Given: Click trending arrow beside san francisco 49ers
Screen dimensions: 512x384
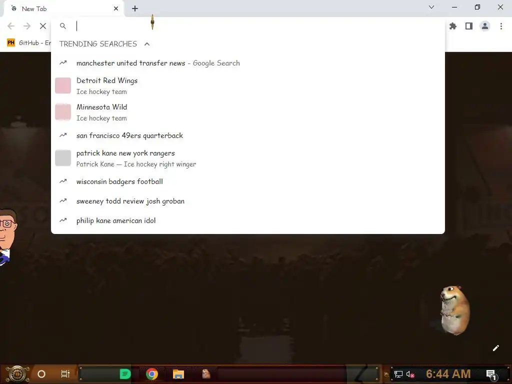Looking at the screenshot, I should pyautogui.click(x=63, y=135).
